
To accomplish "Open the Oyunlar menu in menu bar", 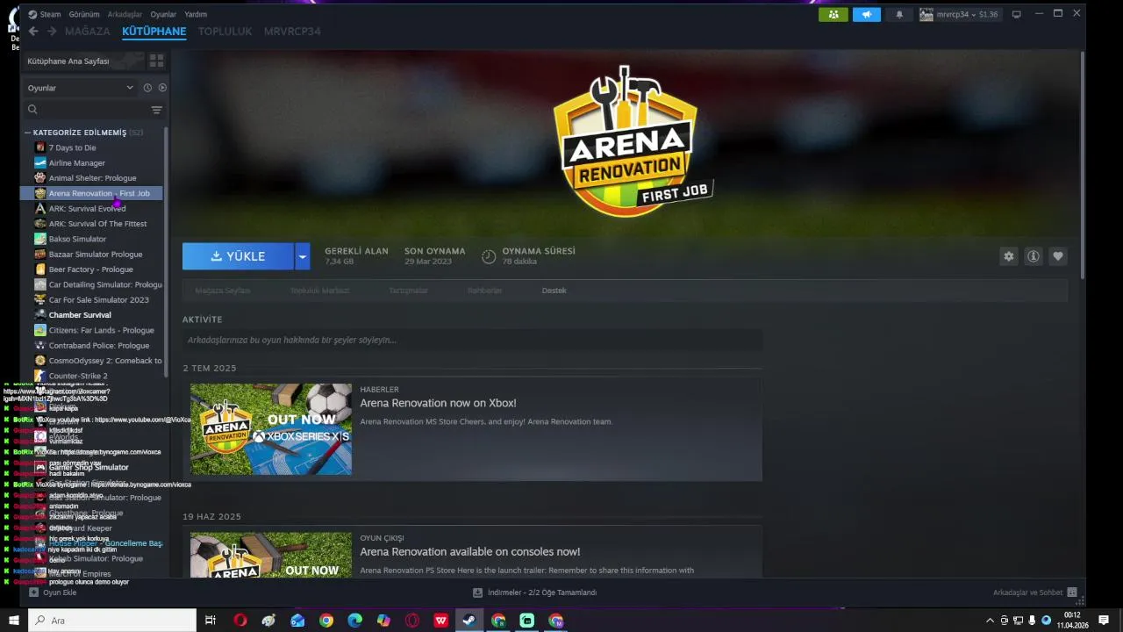I will click(163, 14).
